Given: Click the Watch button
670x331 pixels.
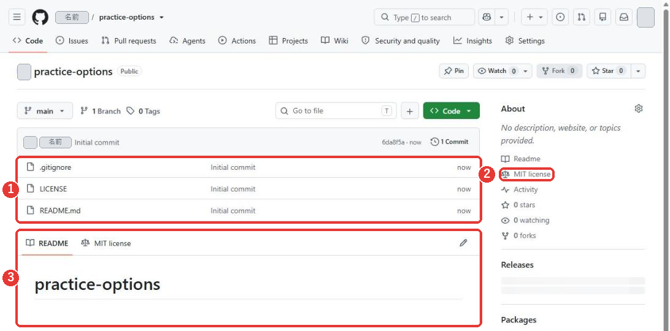Looking at the screenshot, I should 497,71.
